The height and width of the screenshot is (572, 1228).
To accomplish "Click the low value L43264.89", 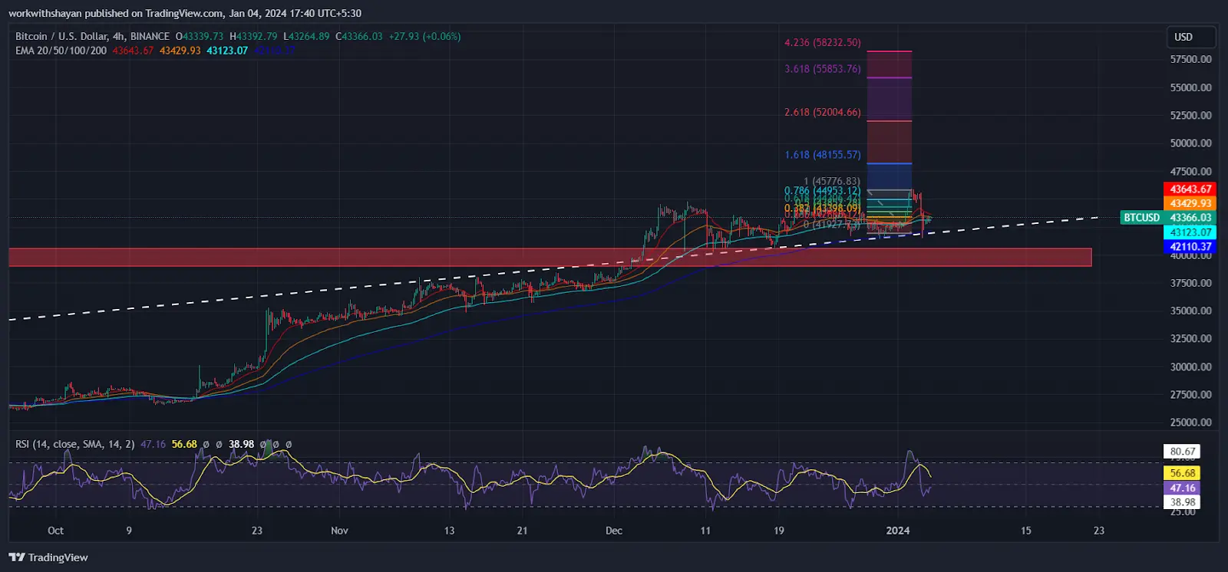I will 306,36.
